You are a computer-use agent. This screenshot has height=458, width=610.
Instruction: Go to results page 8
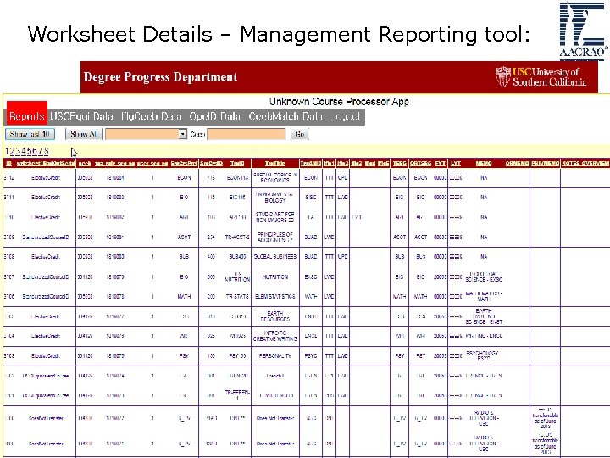(47, 151)
